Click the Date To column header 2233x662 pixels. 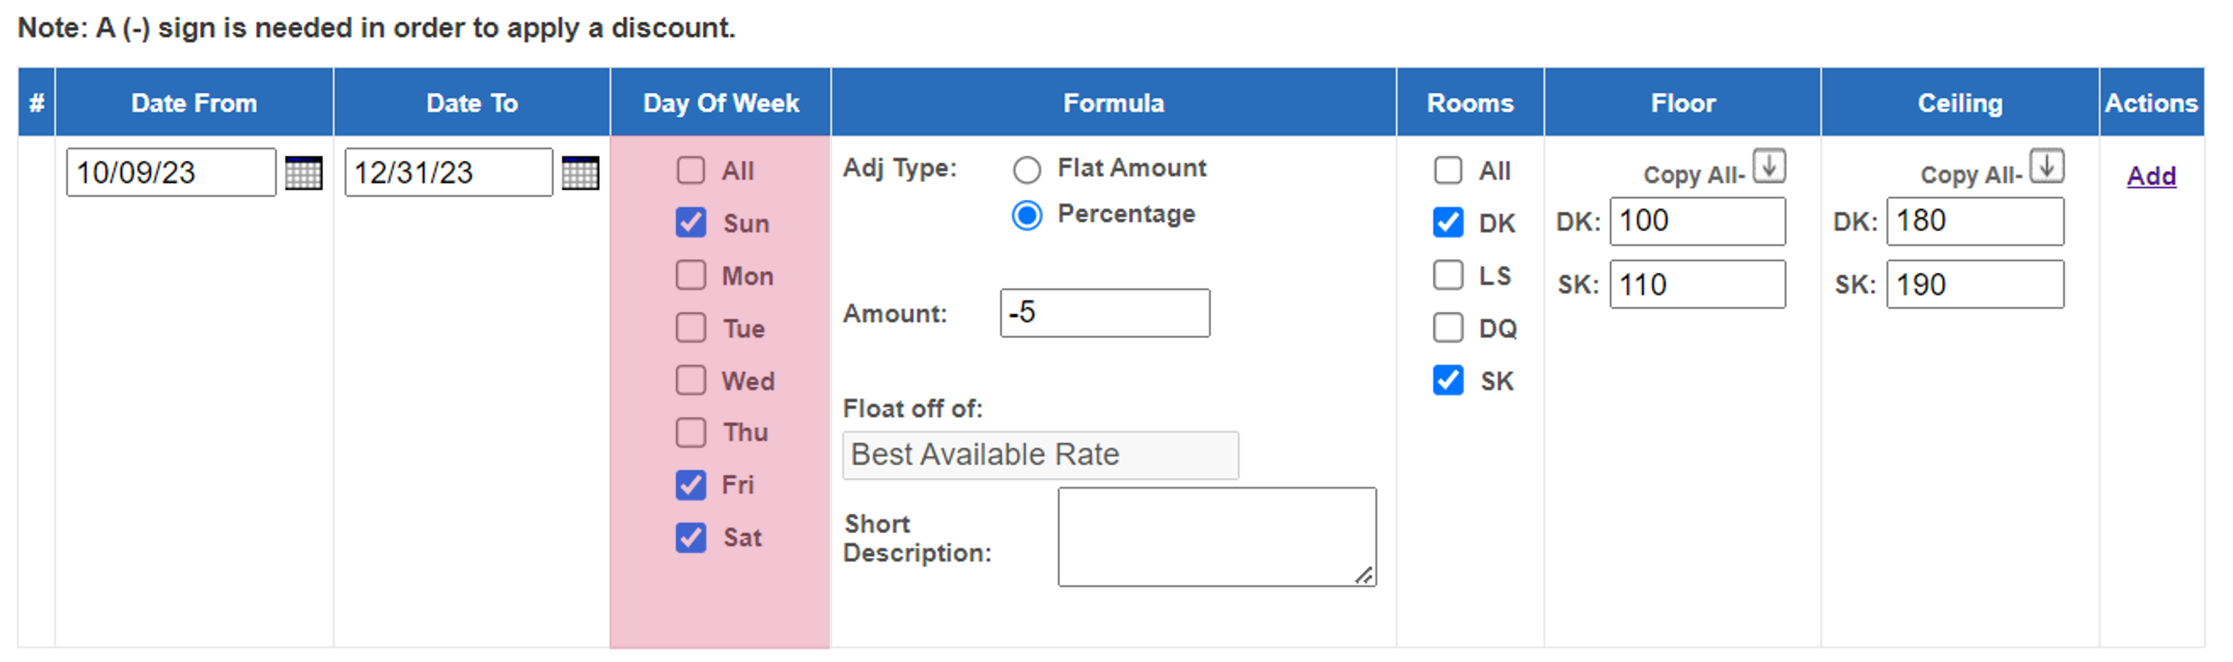[x=471, y=102]
